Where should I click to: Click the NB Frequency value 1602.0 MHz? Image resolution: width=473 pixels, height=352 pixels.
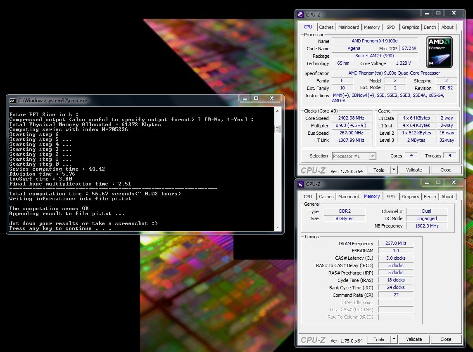(427, 226)
